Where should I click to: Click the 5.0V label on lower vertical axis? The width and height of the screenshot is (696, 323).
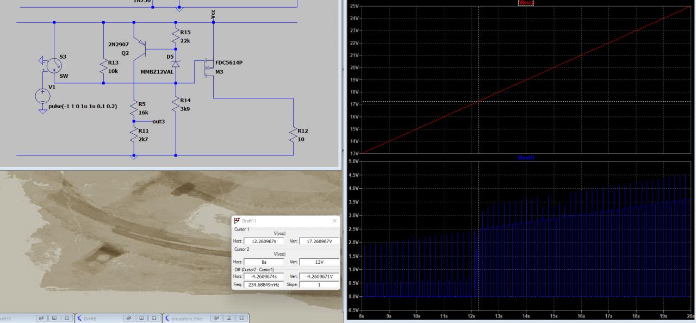pos(352,161)
